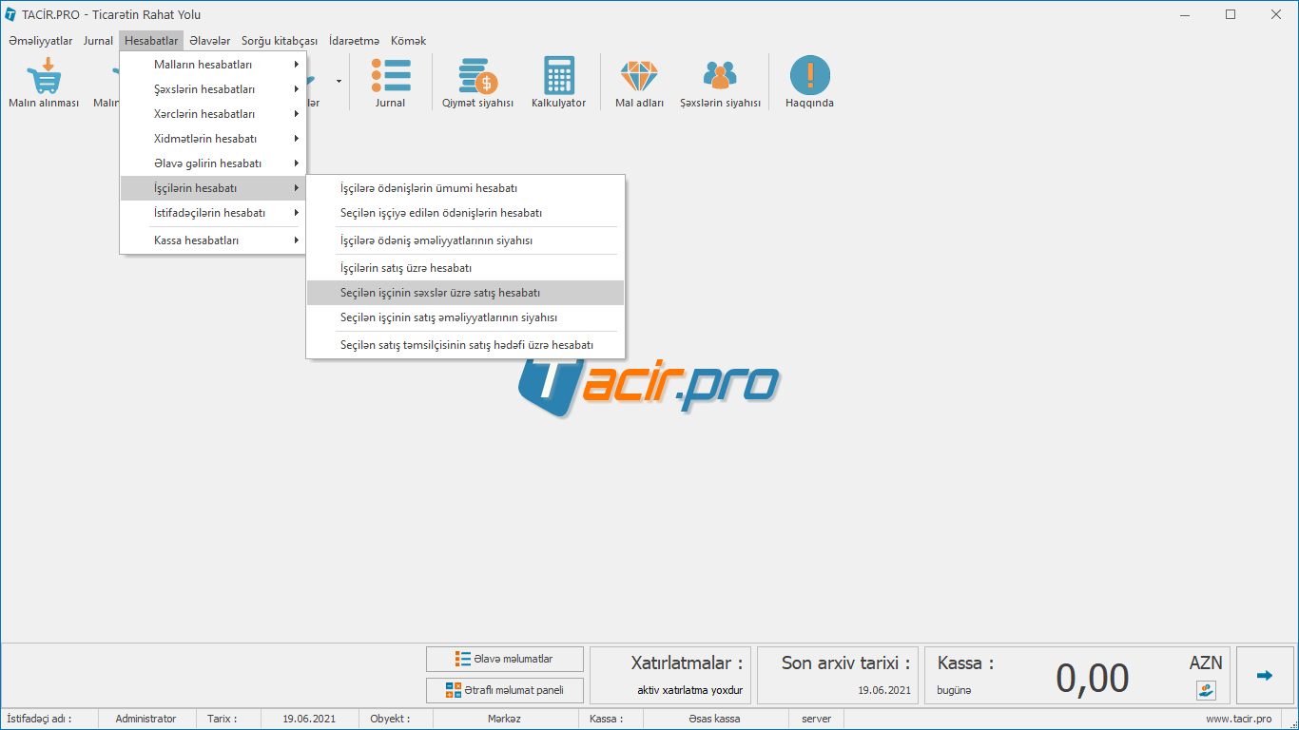1299x730 pixels.
Task: Open the Sorğu kitabçası menu
Action: (279, 41)
